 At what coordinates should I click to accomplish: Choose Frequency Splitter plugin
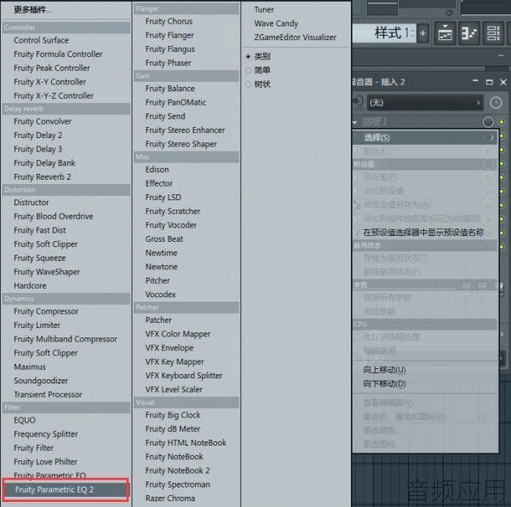[x=46, y=434]
